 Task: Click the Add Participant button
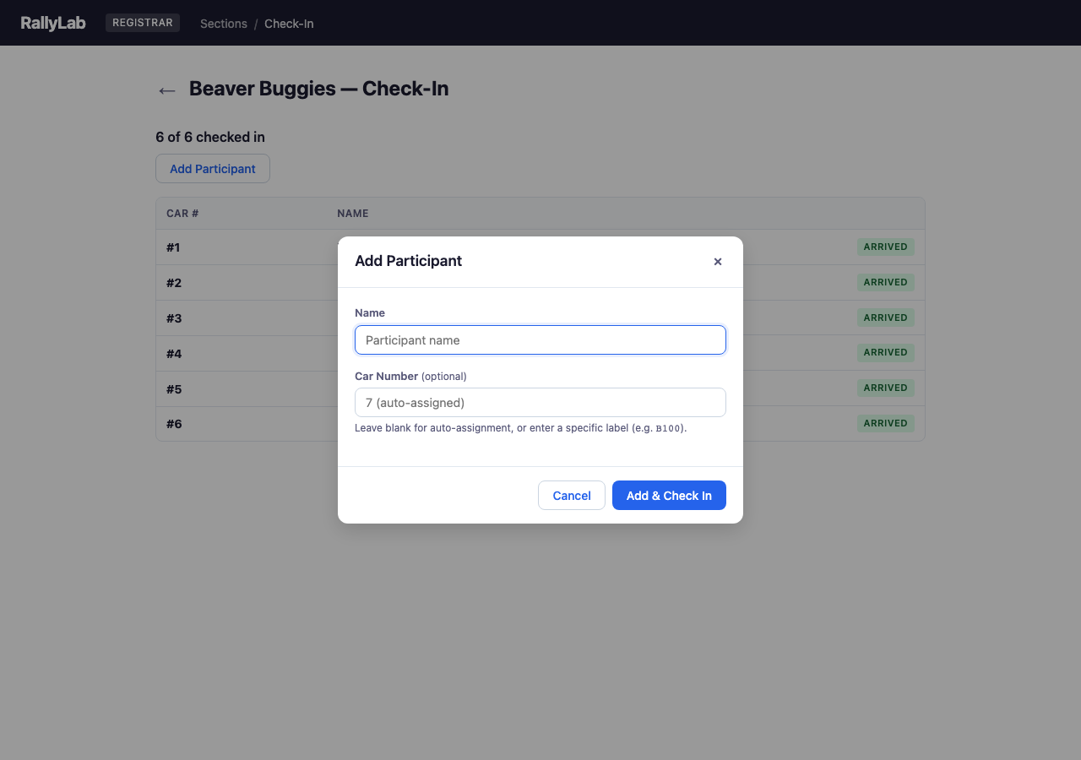pos(212,168)
